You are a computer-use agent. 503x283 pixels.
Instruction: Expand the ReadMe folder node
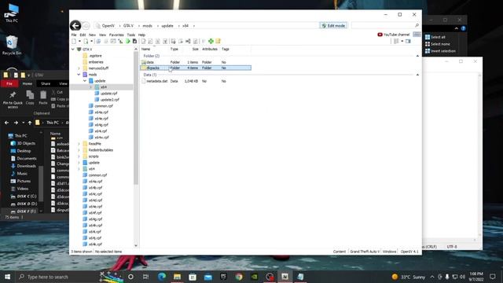pos(79,144)
